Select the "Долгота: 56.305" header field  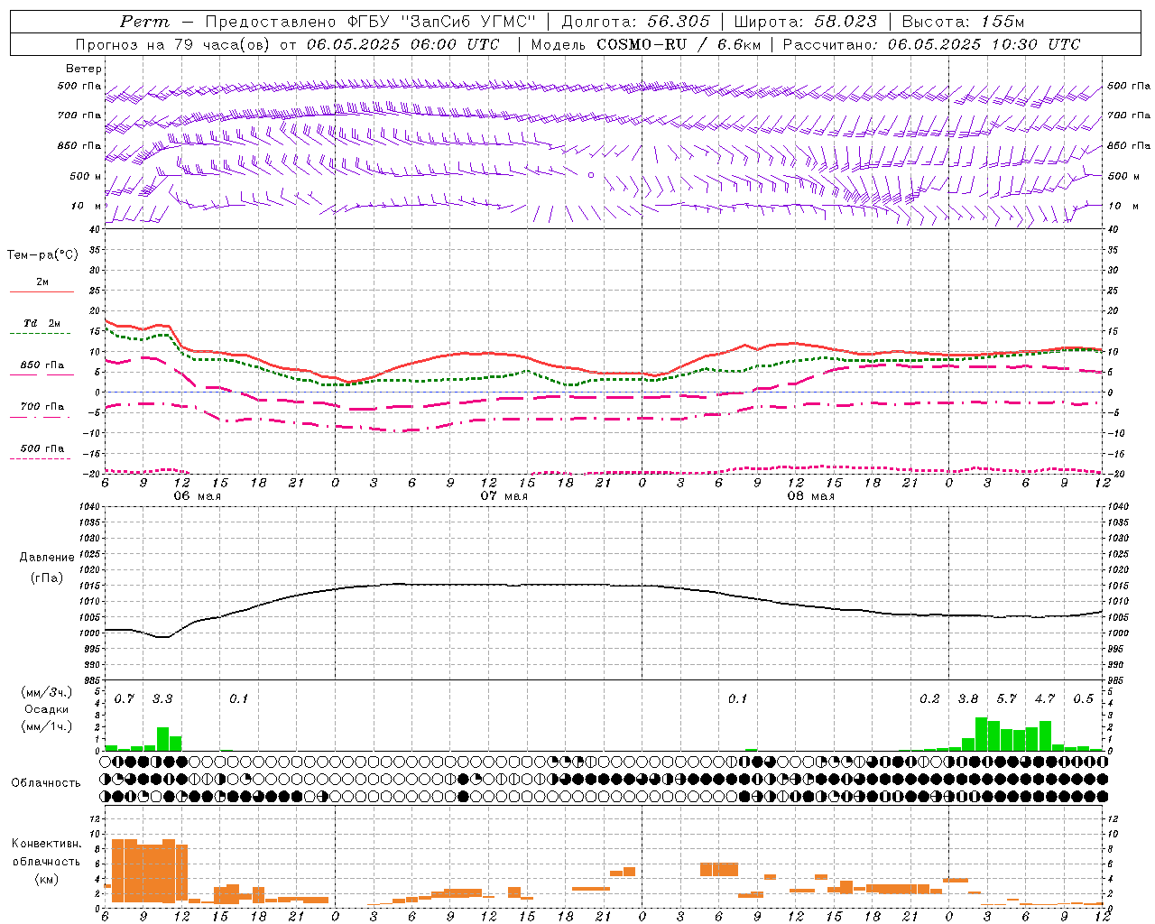click(635, 22)
